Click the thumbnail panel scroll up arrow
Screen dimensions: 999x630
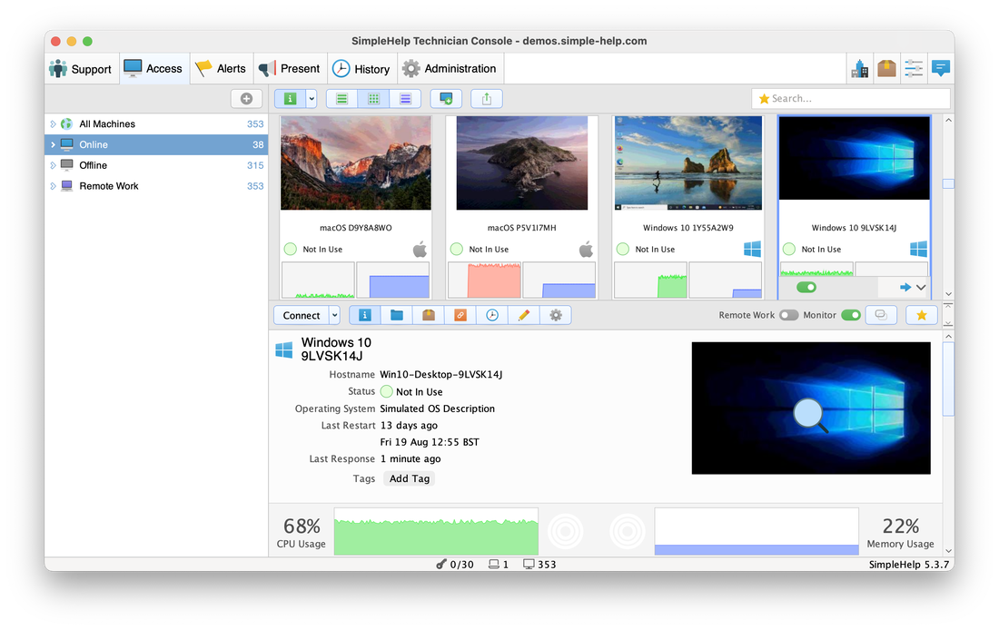pos(948,120)
